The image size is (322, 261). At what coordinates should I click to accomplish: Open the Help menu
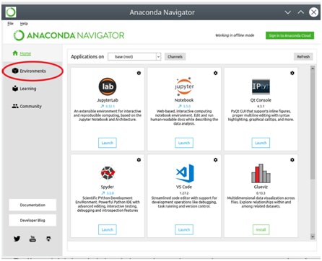(24, 24)
